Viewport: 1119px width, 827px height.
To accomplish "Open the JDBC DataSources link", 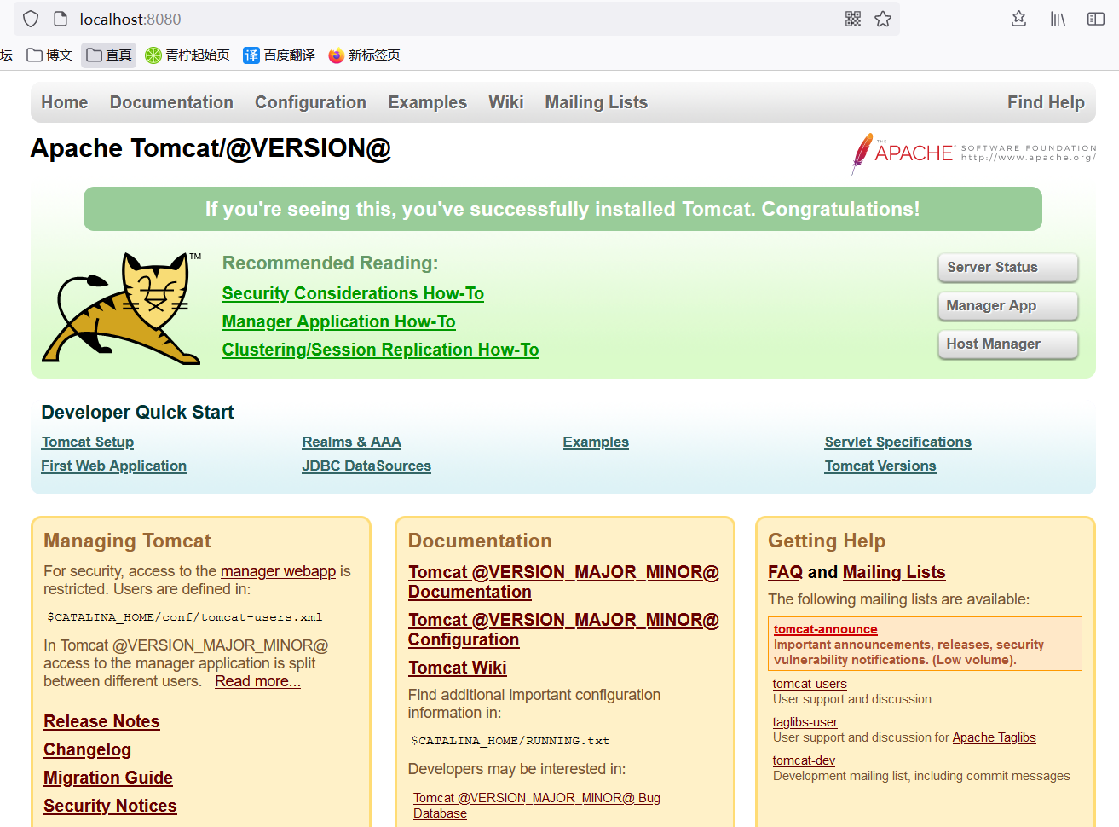I will tap(366, 466).
